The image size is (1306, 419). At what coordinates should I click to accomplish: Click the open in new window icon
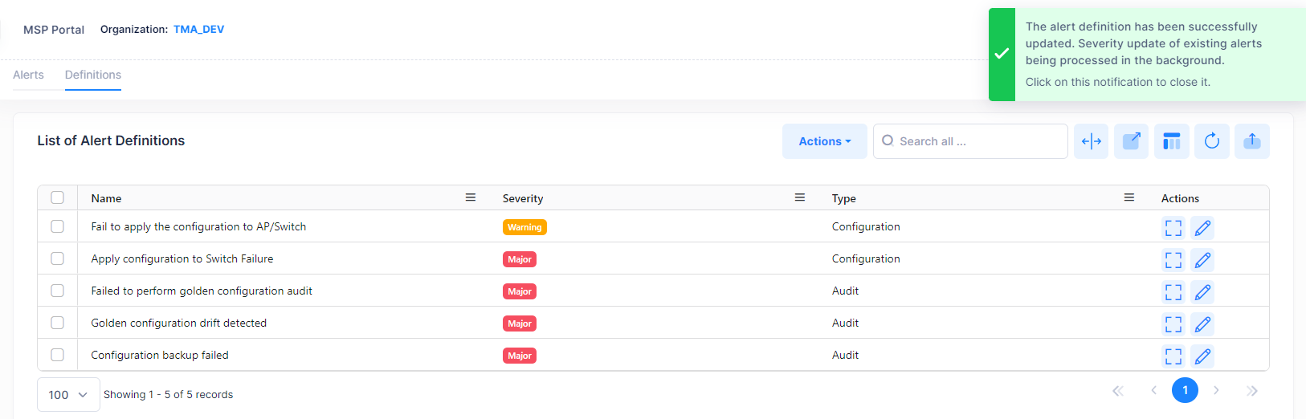click(1131, 141)
